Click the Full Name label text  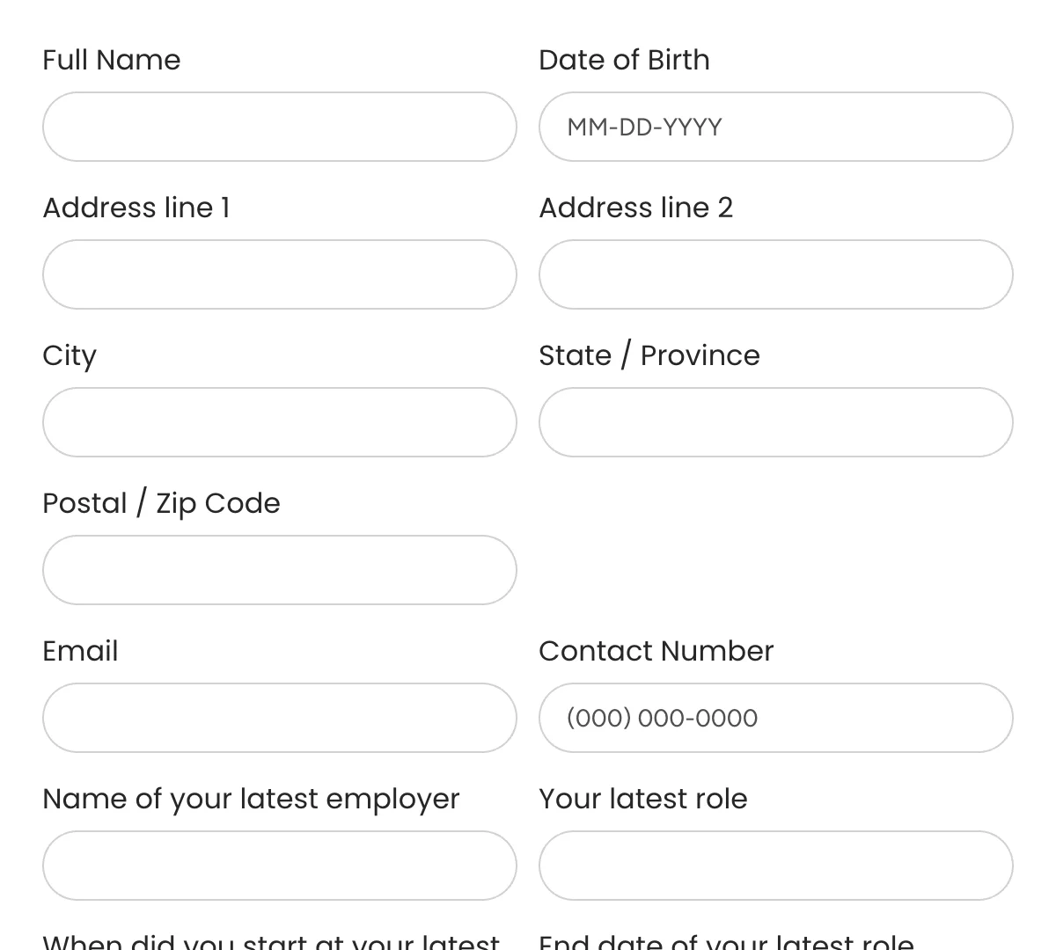click(111, 60)
